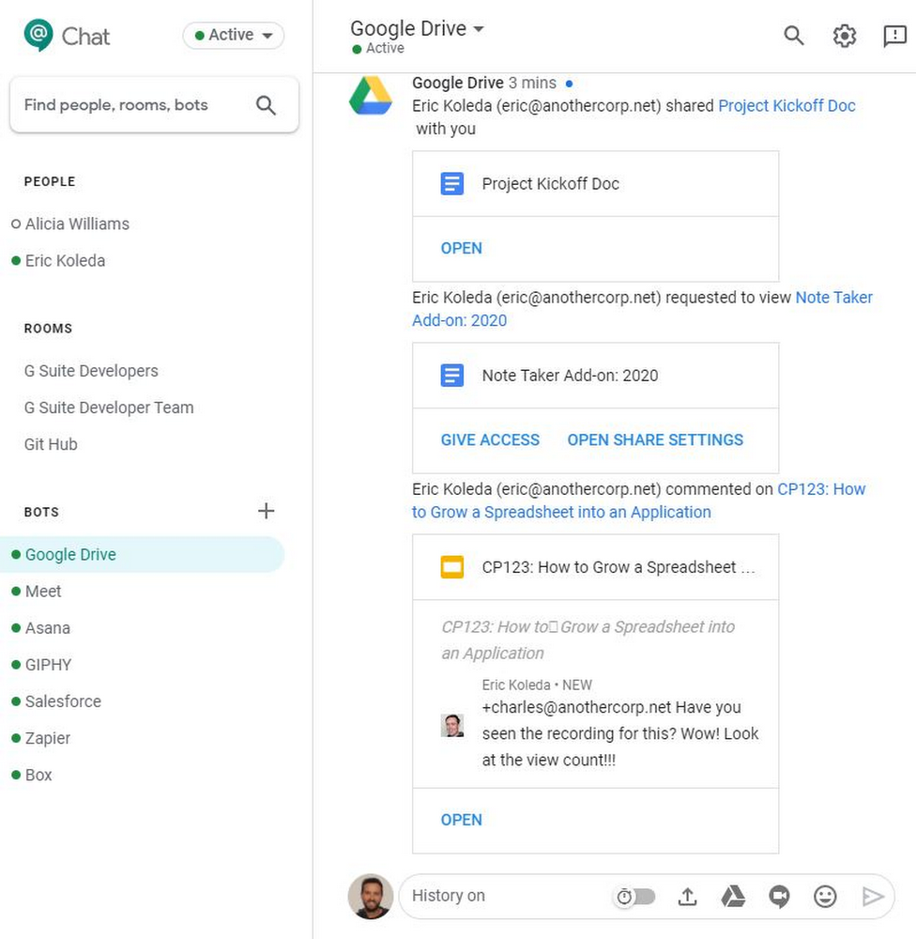Add video meeting icon in compose bar

coord(779,897)
